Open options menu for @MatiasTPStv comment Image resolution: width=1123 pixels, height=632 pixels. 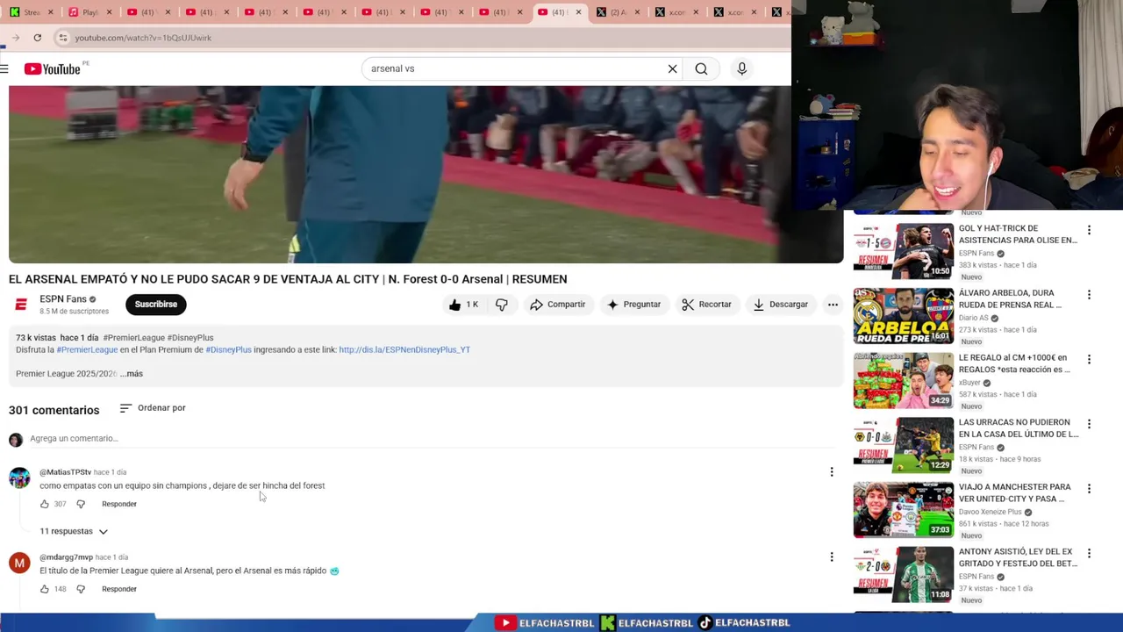click(x=832, y=472)
